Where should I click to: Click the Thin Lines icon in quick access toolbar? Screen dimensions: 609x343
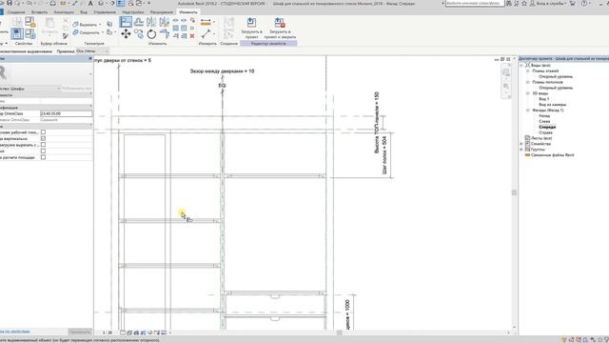(x=121, y=3)
